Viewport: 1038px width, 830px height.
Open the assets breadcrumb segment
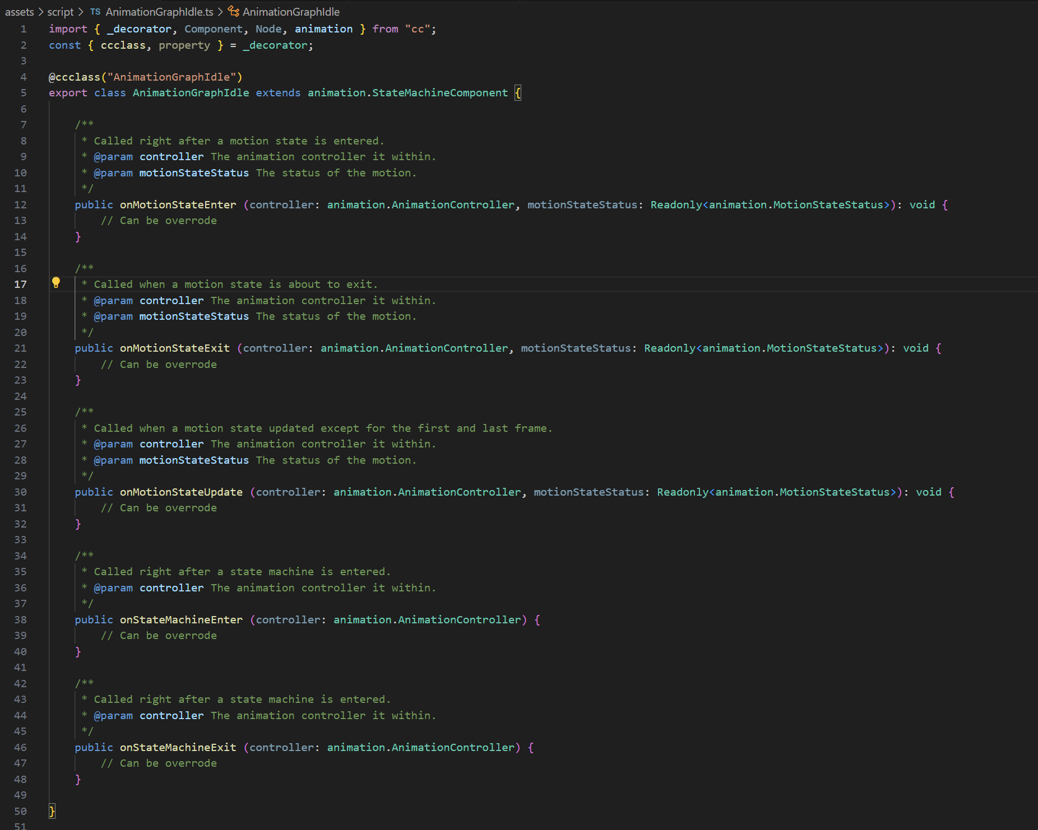click(20, 12)
